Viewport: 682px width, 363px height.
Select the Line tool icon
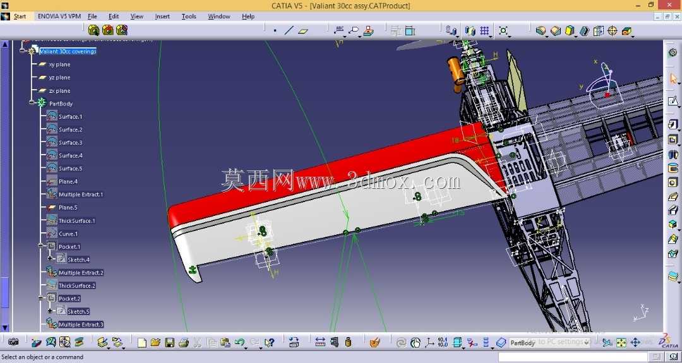point(289,31)
